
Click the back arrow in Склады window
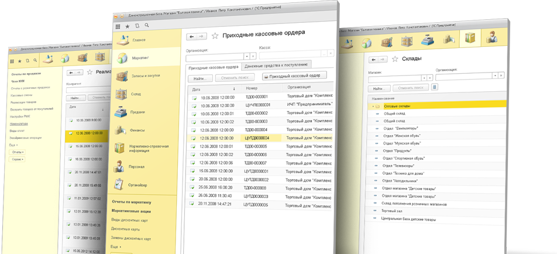tap(374, 59)
